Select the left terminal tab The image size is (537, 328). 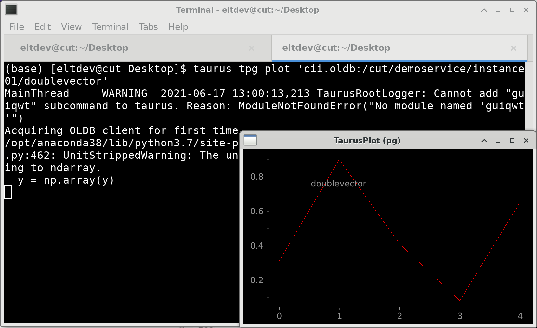click(74, 48)
